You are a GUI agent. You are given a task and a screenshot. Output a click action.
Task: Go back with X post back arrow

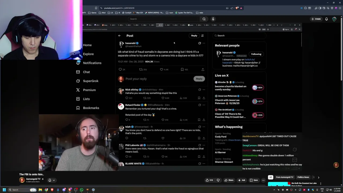click(120, 36)
